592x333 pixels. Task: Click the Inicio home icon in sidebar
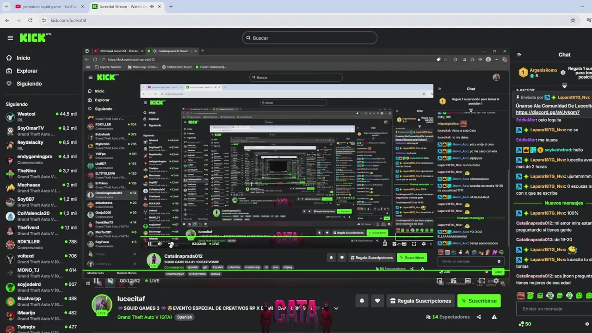pyautogui.click(x=9, y=58)
